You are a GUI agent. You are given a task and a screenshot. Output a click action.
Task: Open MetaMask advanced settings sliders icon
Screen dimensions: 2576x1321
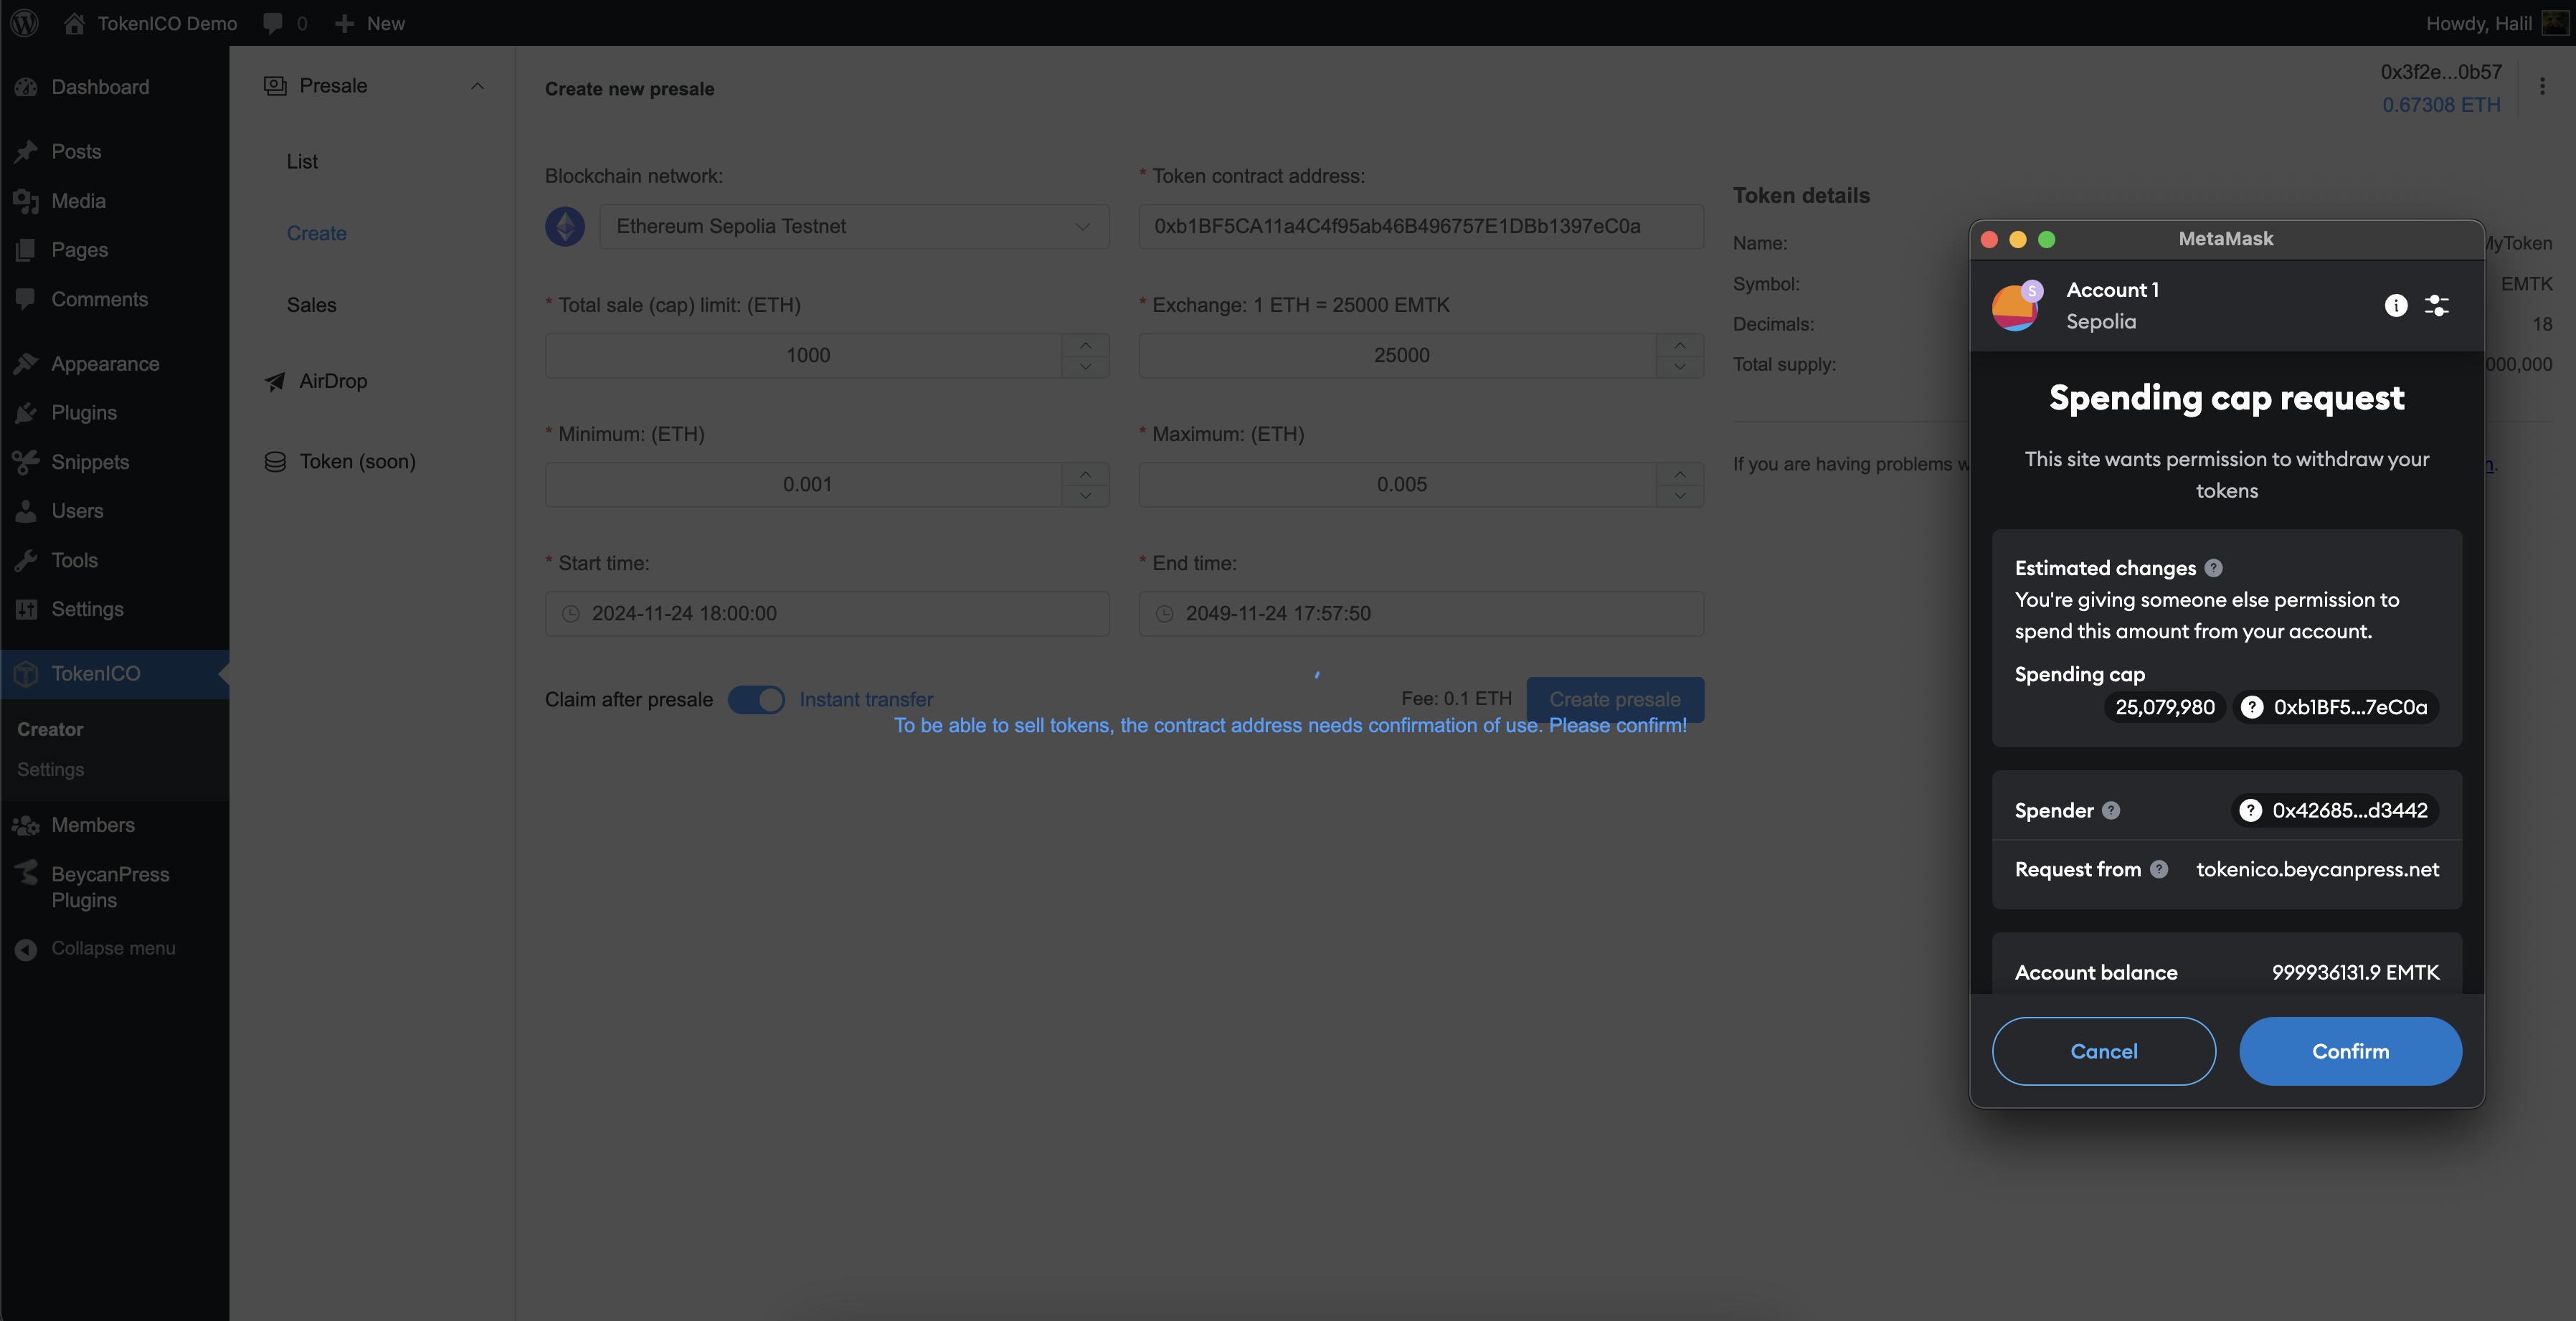tap(2437, 305)
